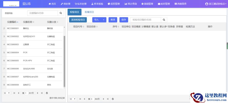The width and height of the screenshot is (228, 103).
Task: Switch to the 医嘱项目 tab
Action: 89,12
